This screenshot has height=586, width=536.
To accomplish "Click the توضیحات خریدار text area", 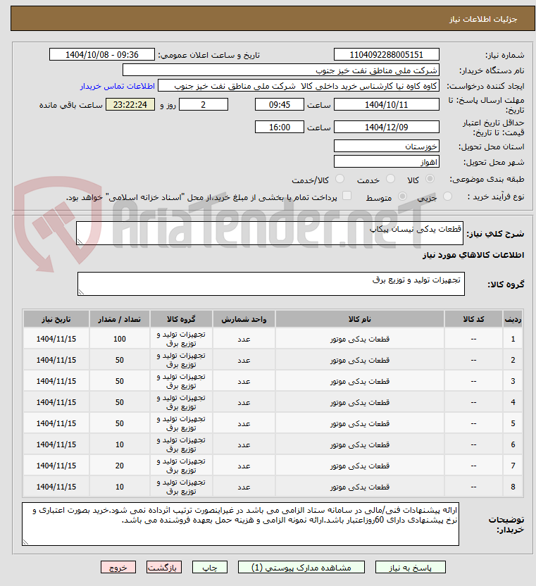I will coord(240,524).
